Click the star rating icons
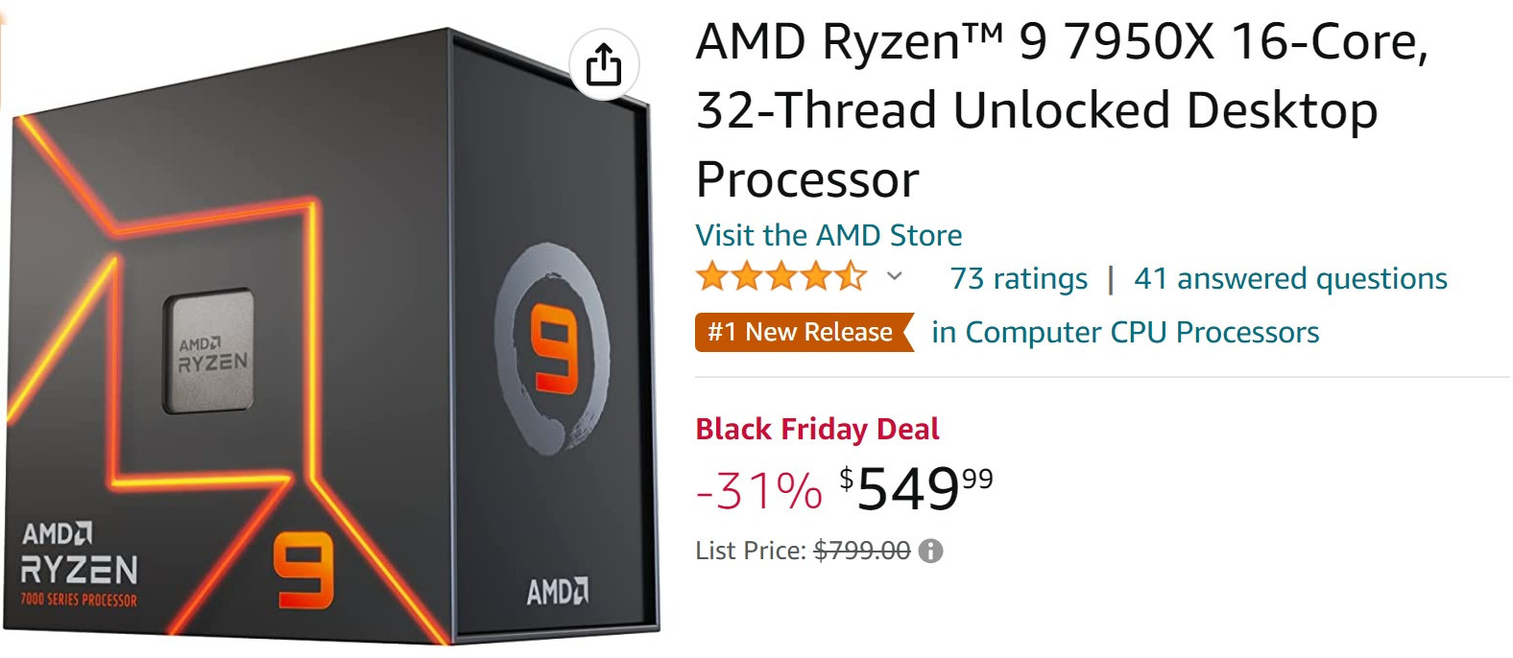1513x658 pixels. coord(781,278)
